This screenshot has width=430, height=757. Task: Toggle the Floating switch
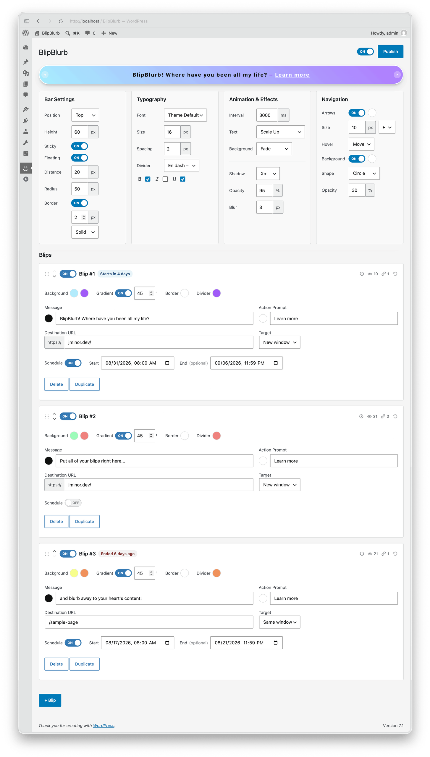tap(80, 158)
